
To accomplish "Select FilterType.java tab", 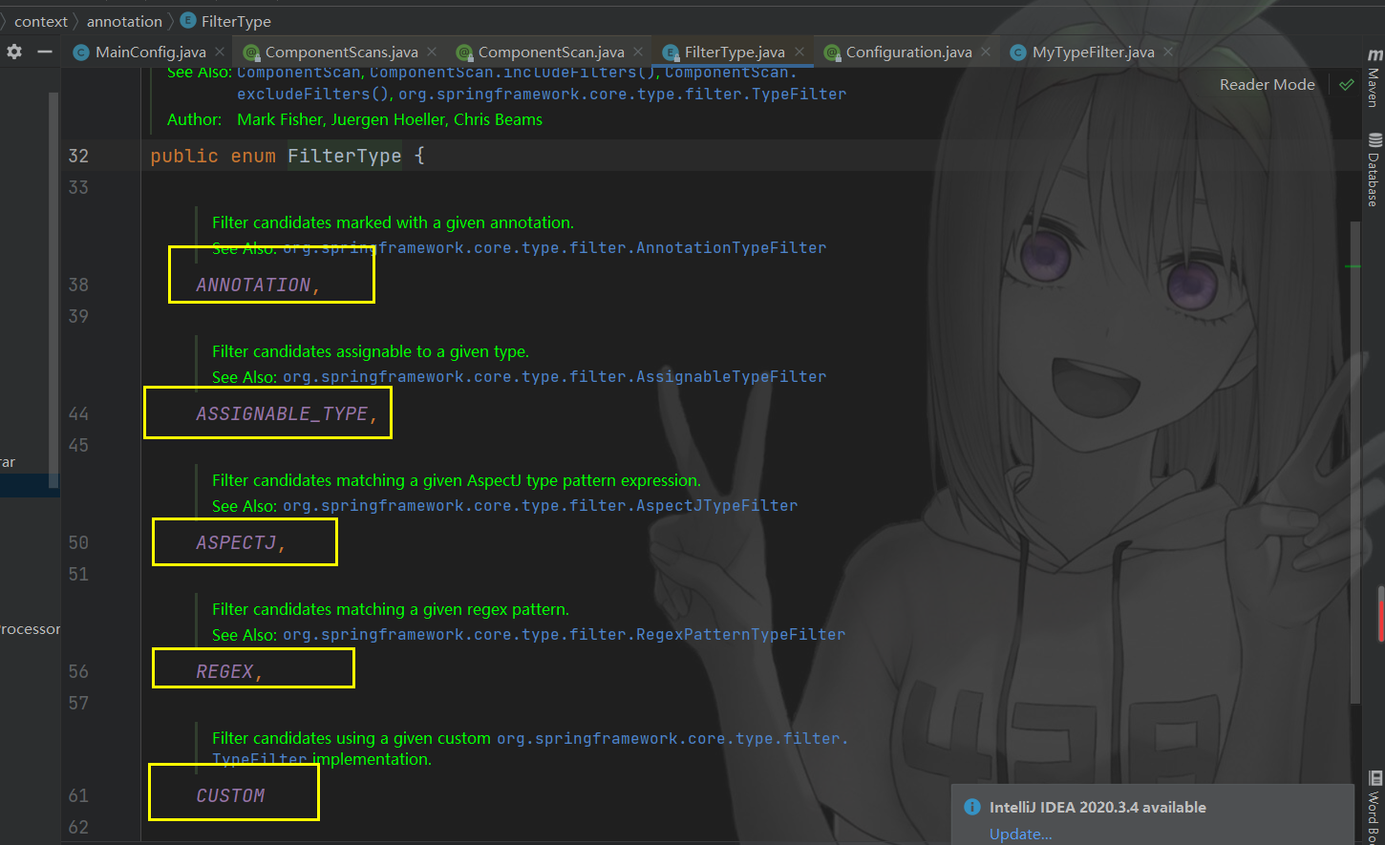I will pos(735,52).
